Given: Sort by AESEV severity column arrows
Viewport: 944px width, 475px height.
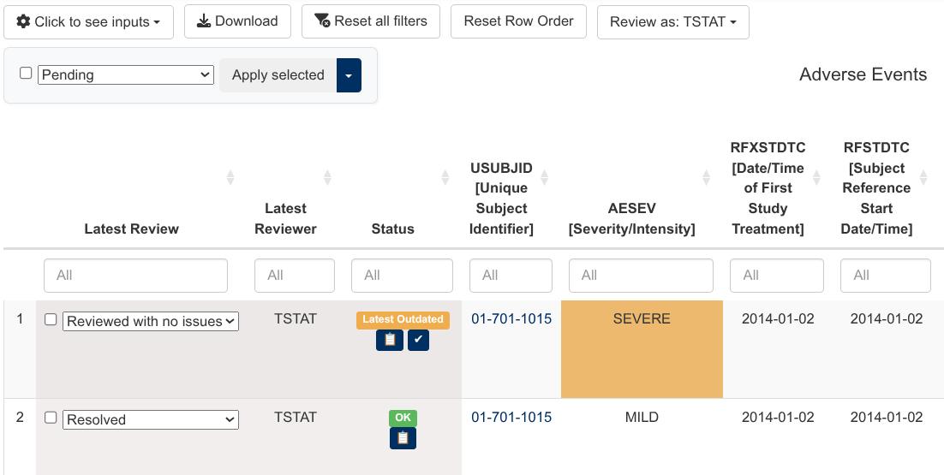Looking at the screenshot, I should [x=706, y=177].
